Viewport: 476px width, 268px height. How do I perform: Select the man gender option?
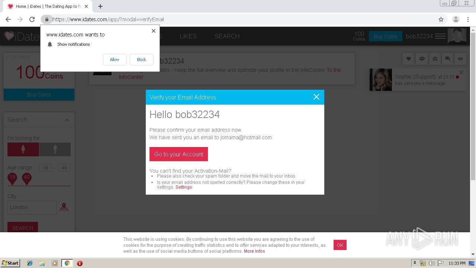point(55,149)
